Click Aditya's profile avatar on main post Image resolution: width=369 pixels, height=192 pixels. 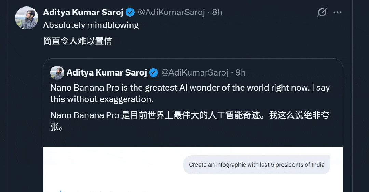coord(27,18)
